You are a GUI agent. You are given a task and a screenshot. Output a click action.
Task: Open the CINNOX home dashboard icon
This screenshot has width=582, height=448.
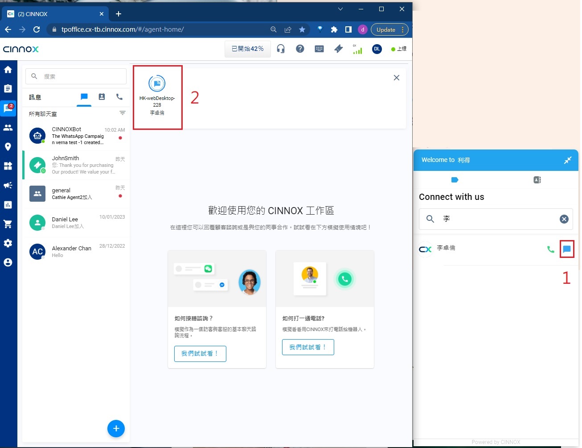click(x=8, y=70)
